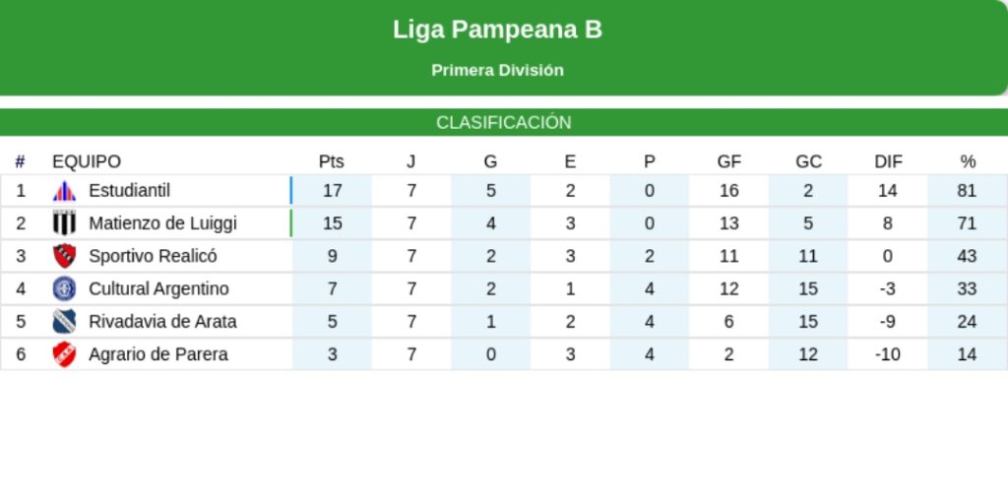Screen dimensions: 1008x504
Task: Click the Pts column header
Action: point(332,161)
